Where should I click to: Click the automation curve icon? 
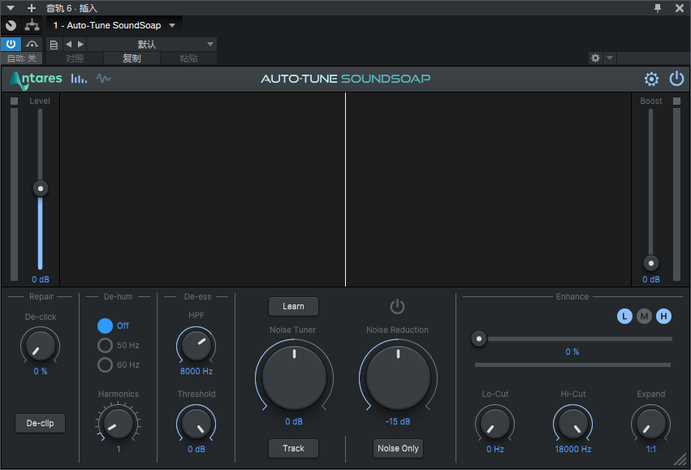tap(32, 44)
